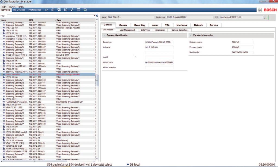Click the Unit ID input field
The width and height of the screenshot is (278, 167).
point(159,57)
